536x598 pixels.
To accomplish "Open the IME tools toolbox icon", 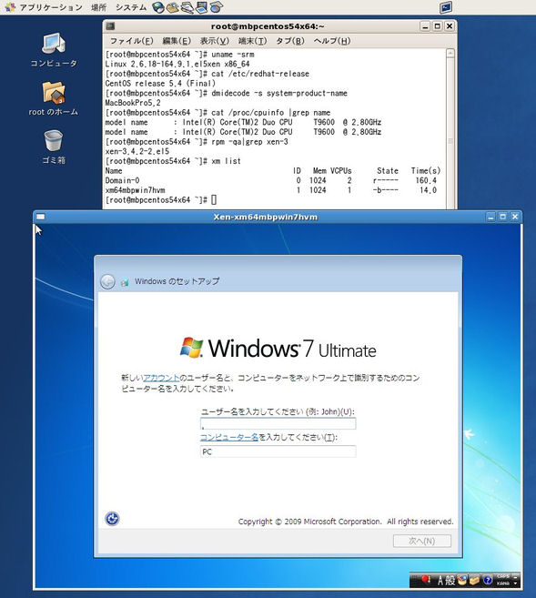I will (474, 580).
